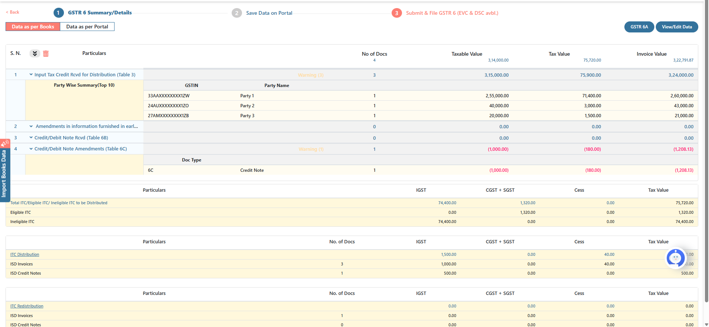Go to Save Data on Portal step
Viewport: 709px width, 327px height.
coord(269,13)
